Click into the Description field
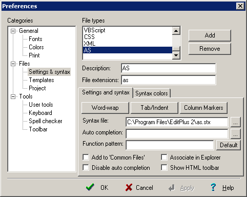Image resolution: width=247 pixels, height=197 pixels. [169, 68]
